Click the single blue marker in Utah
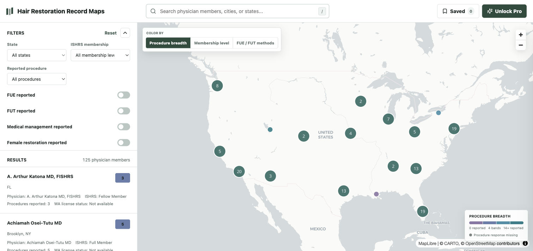The width and height of the screenshot is (533, 251). [270, 129]
